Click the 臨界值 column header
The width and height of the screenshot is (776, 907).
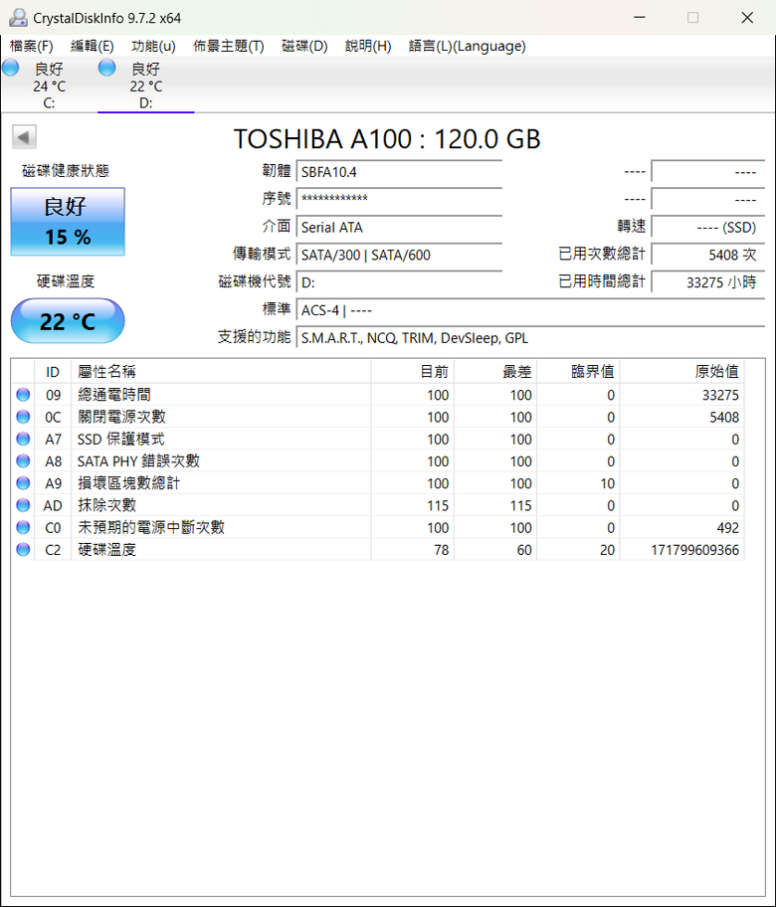(578, 371)
